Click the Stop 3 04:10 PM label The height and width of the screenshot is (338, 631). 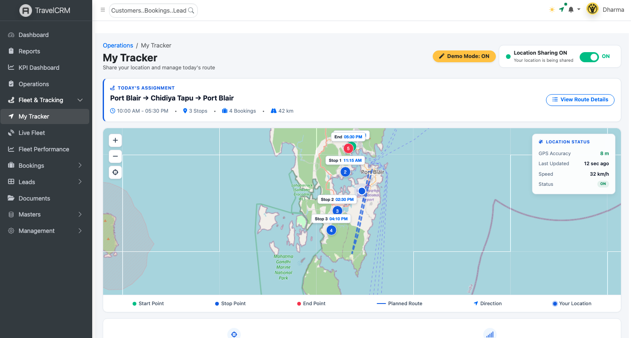(x=331, y=219)
